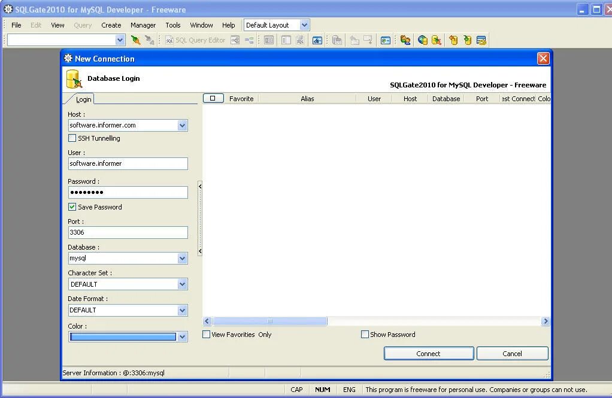
Task: Click the grayed dropdown window toolbar icon
Action: point(368,40)
